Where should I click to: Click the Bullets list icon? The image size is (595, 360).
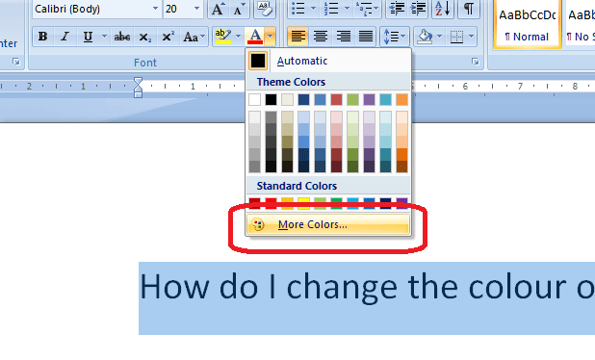click(298, 9)
